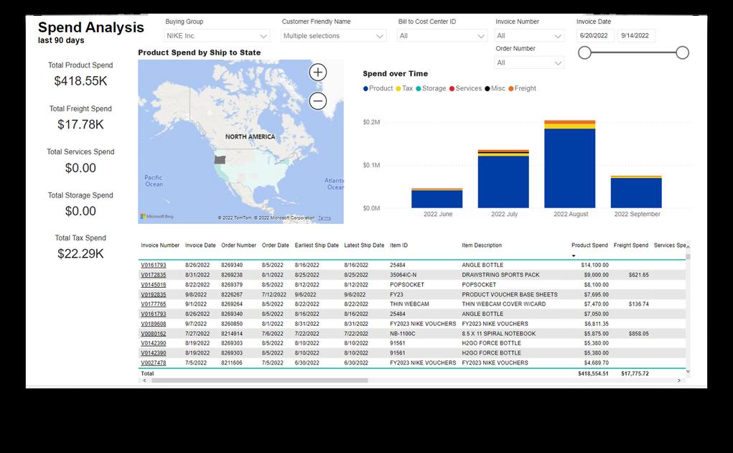733x453 pixels.
Task: Zoom out the map with minus button
Action: tap(318, 101)
